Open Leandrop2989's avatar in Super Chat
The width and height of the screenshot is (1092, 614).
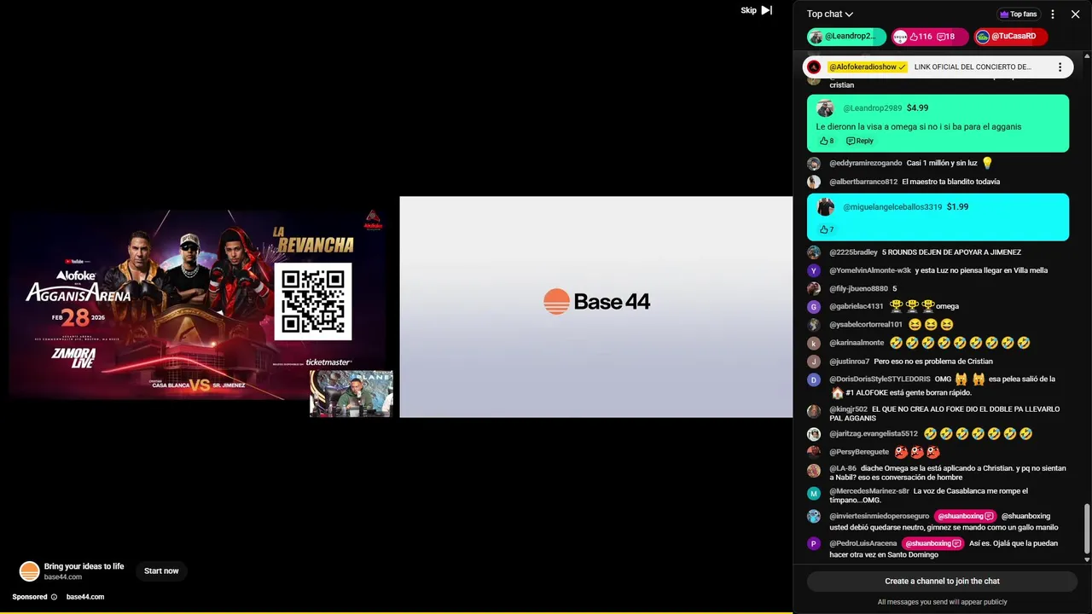[x=825, y=108]
